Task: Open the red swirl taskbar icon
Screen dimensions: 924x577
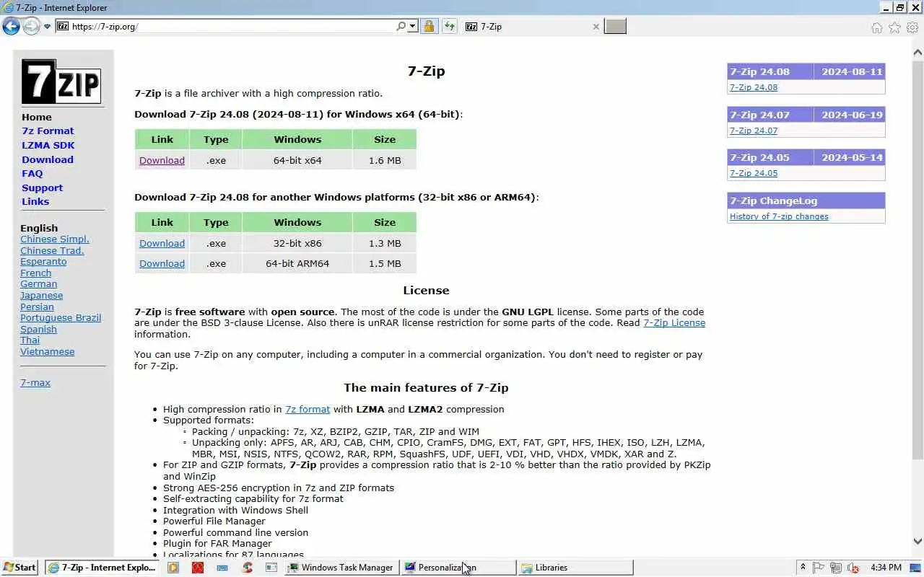Action: (x=248, y=568)
